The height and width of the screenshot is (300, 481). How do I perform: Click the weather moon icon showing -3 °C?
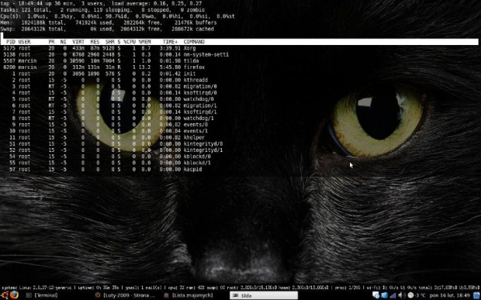(x=410, y=295)
